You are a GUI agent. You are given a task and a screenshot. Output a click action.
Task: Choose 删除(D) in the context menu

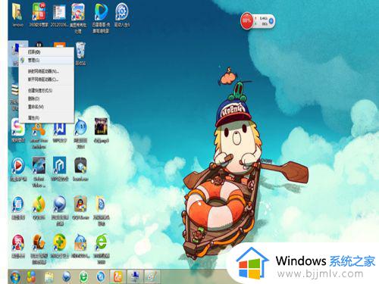tap(46, 98)
